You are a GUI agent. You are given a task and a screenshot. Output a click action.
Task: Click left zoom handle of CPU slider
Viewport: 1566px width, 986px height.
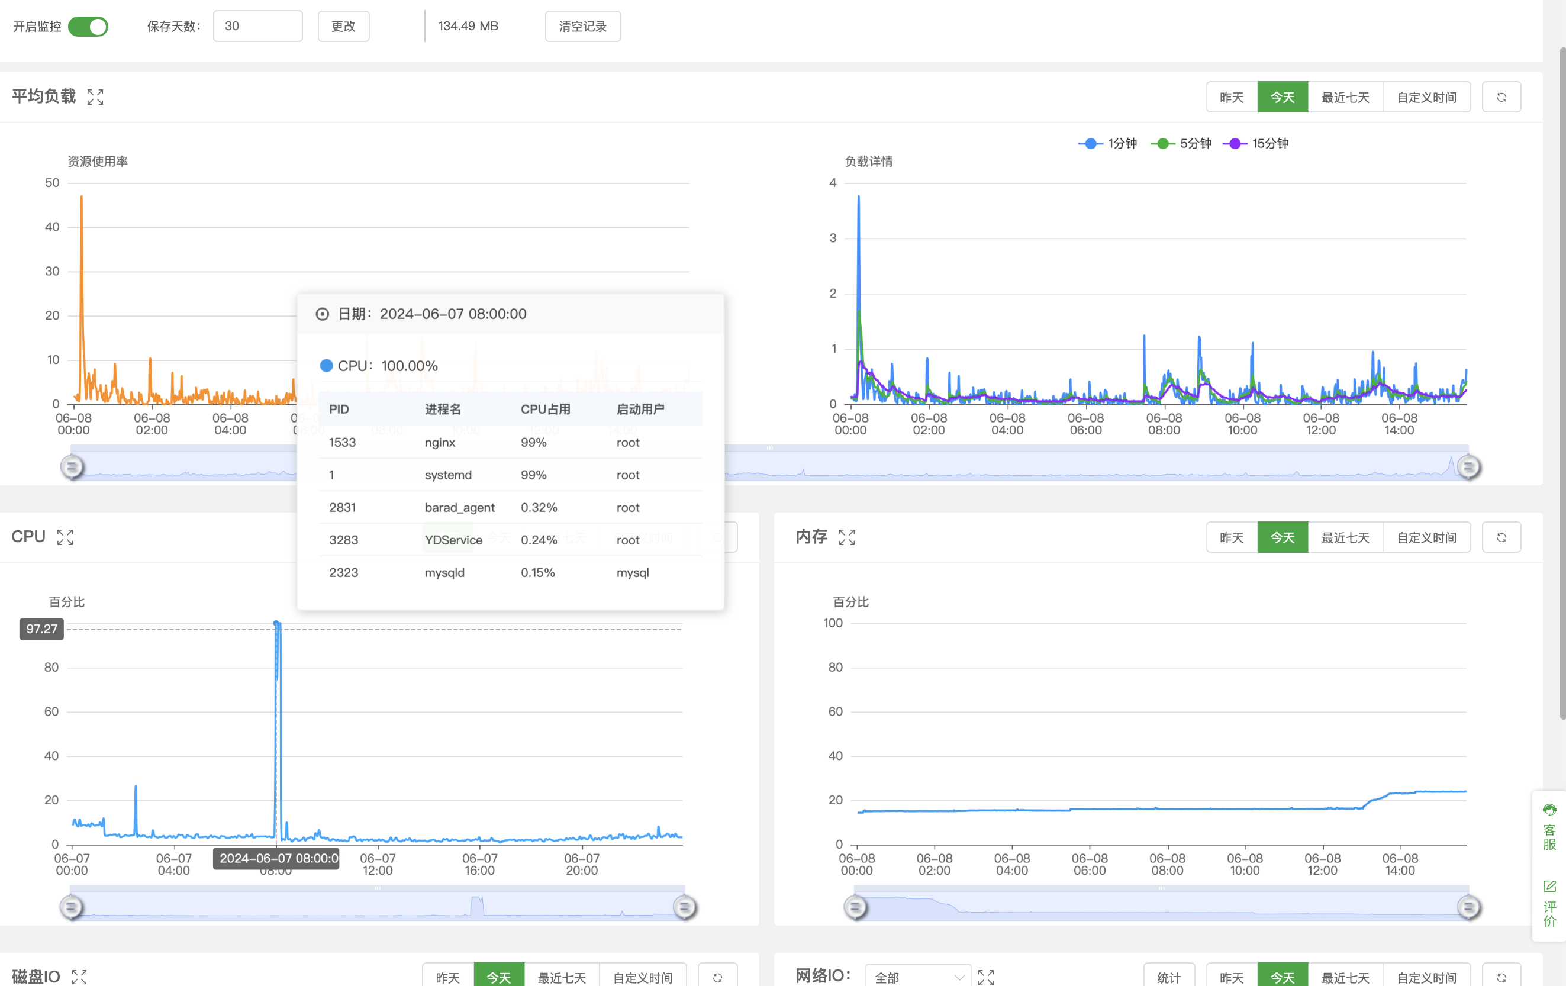[x=71, y=907]
